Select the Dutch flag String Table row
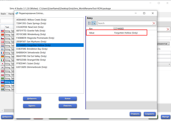The width and height of the screenshot is (171, 121). tap(7, 45)
